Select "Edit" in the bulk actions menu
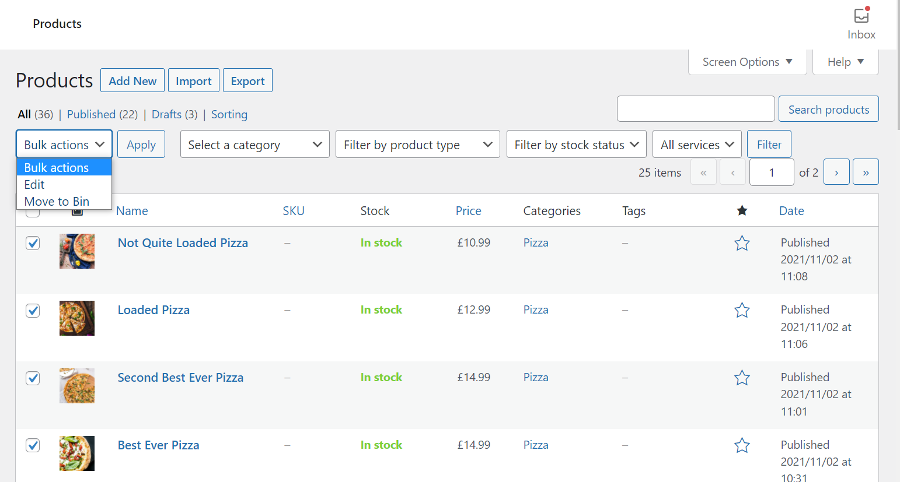Image resolution: width=900 pixels, height=482 pixels. point(34,184)
